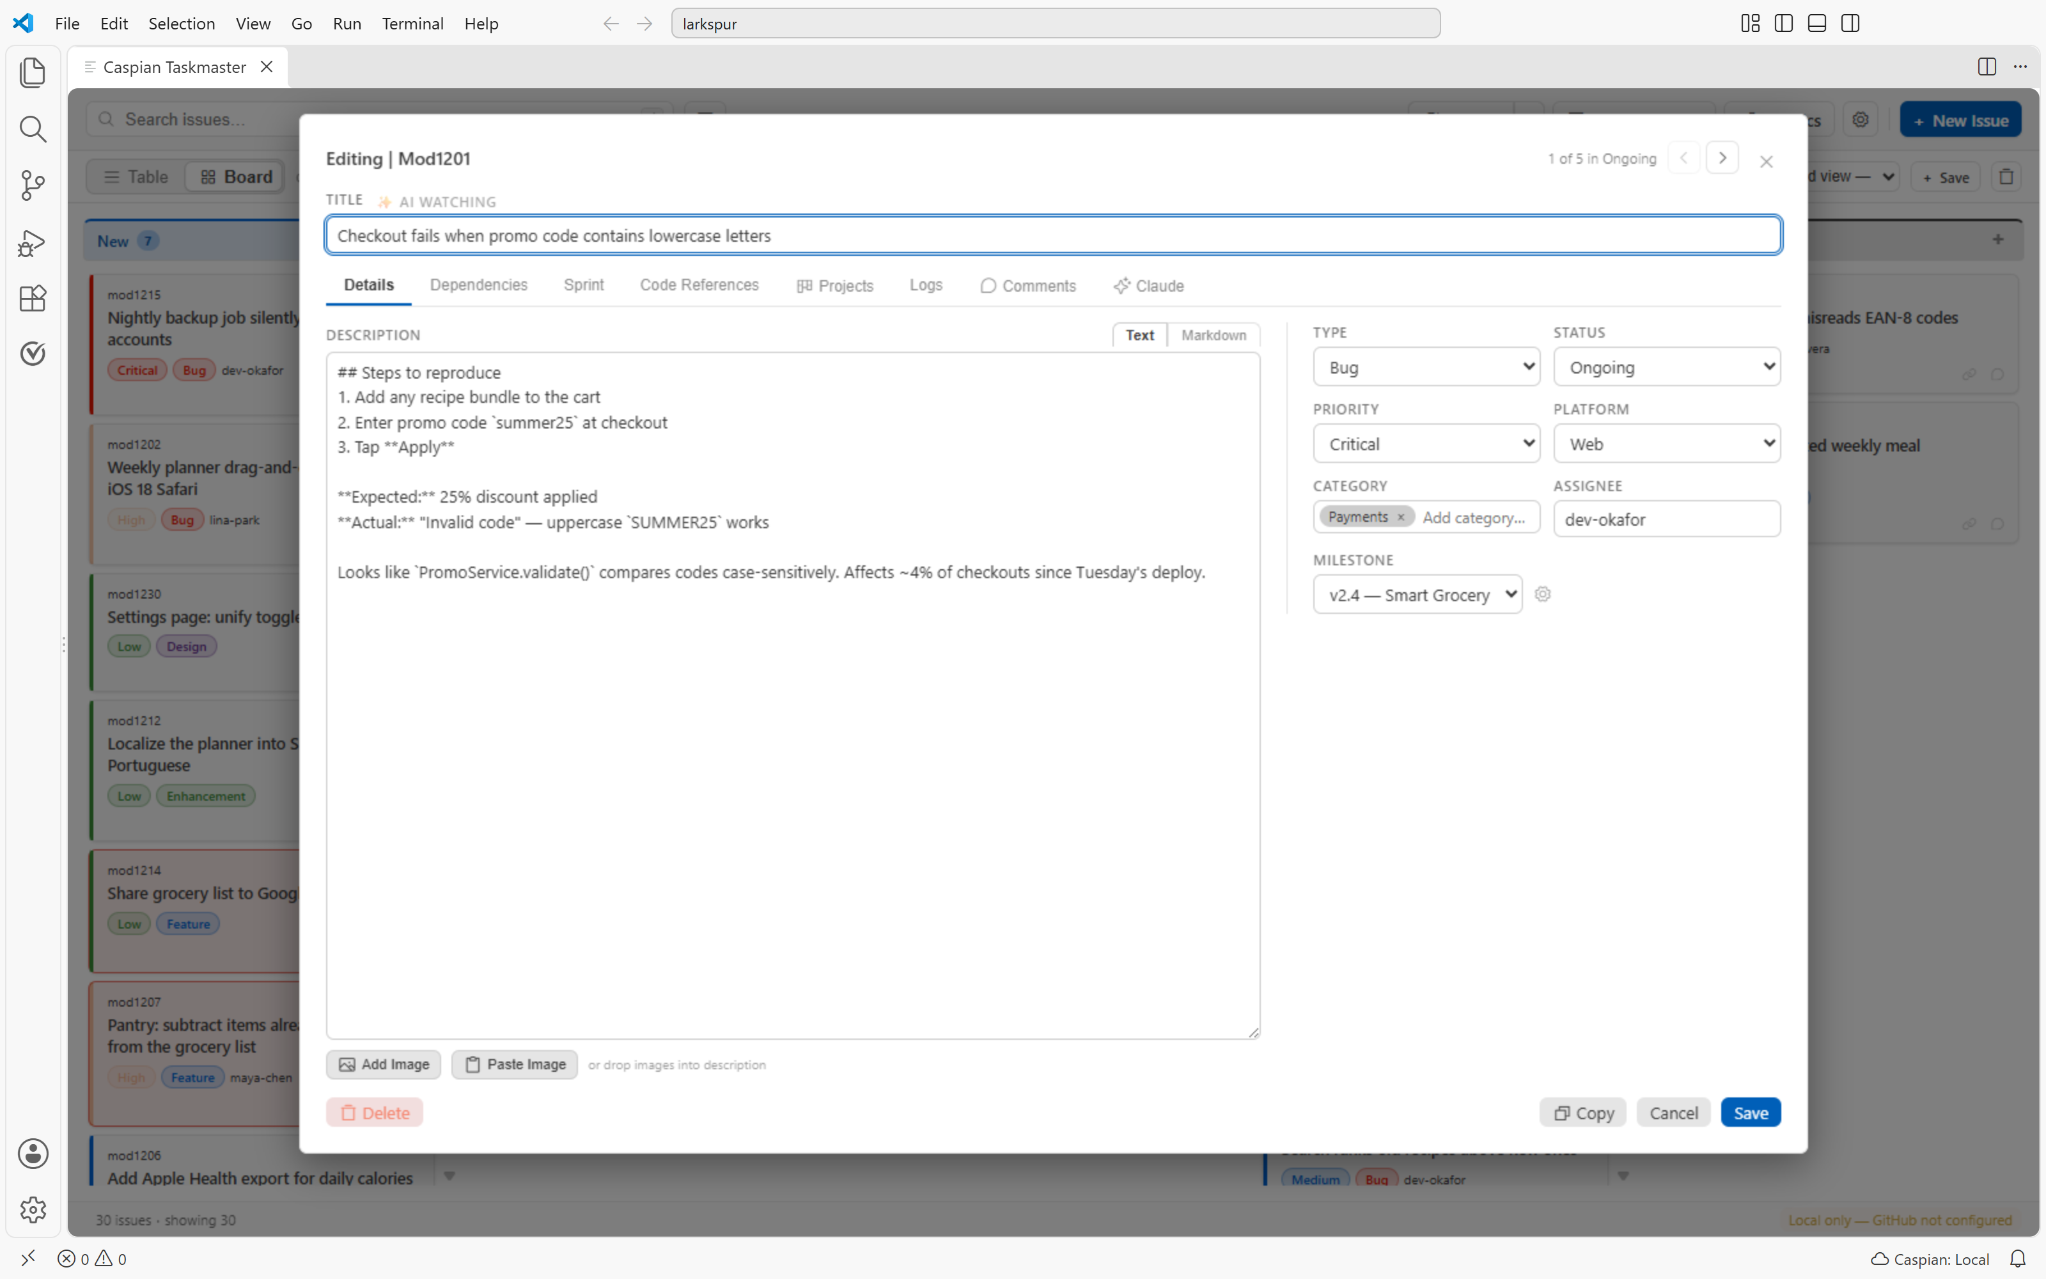Switch description to Text mode
Viewport: 2046px width, 1279px height.
point(1139,335)
